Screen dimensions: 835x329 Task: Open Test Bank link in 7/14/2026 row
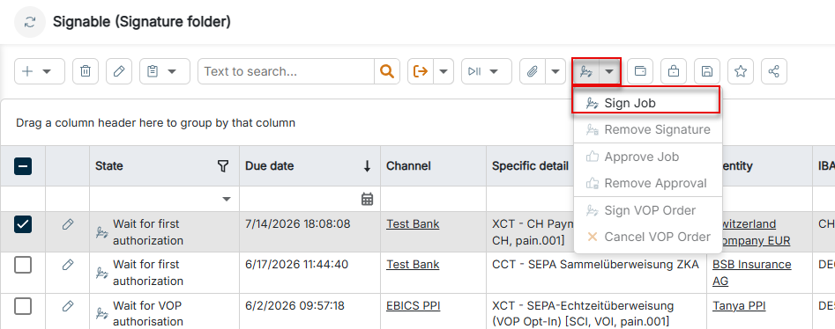click(413, 223)
